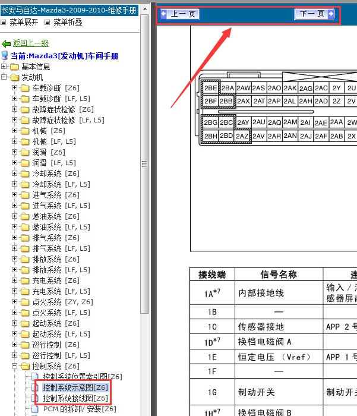Image resolution: width=357 pixels, height=416 pixels.
Task: Click folder icon for 润滑 [Z6]
Action: [x=25, y=152]
